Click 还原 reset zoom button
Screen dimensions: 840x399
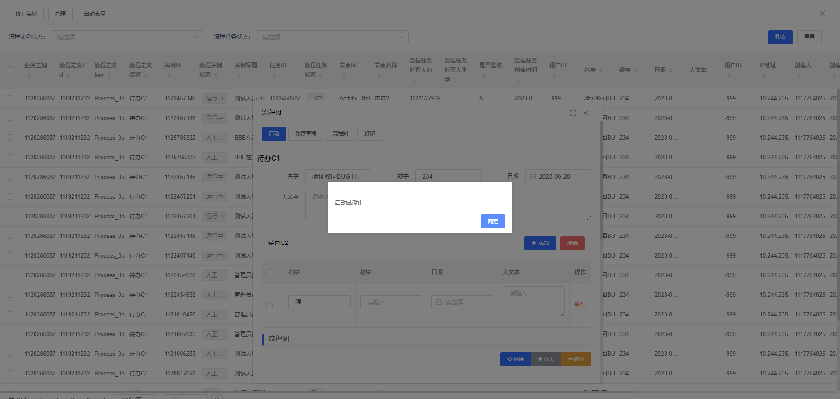[515, 359]
